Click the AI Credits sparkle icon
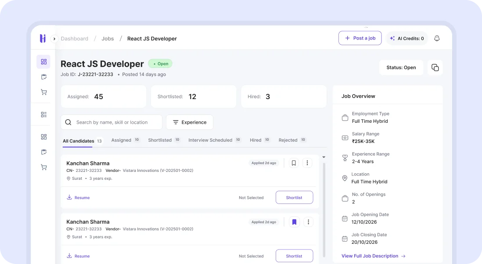 392,38
